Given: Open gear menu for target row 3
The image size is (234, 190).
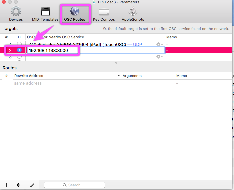Looking at the screenshot, I should click(x=159, y=57).
